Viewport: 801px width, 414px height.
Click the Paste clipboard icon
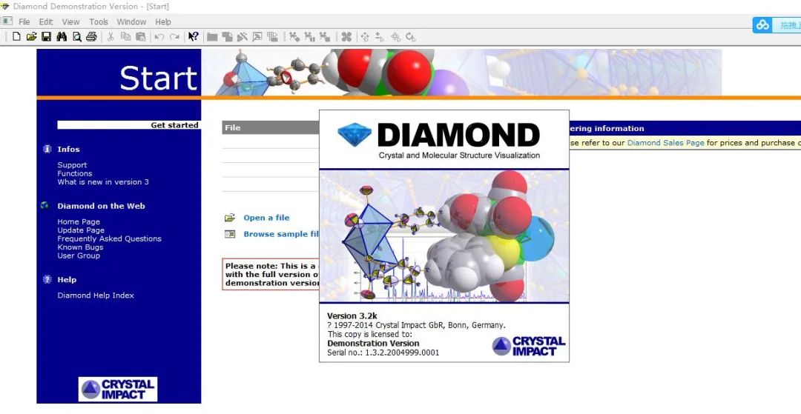(141, 37)
